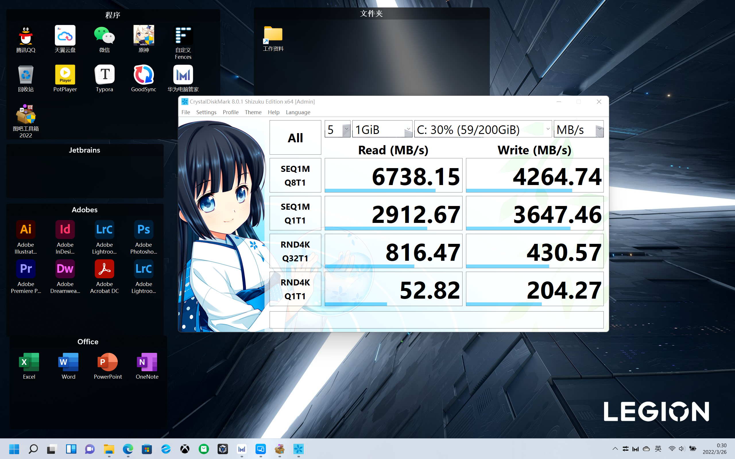The height and width of the screenshot is (459, 735).
Task: Open Microsoft Edge from the taskbar
Action: 128,449
